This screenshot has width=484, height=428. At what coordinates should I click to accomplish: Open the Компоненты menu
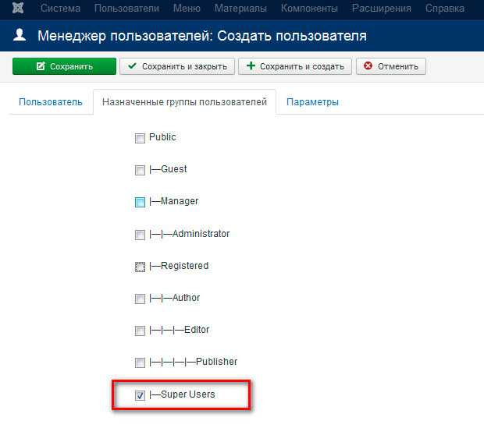point(309,8)
